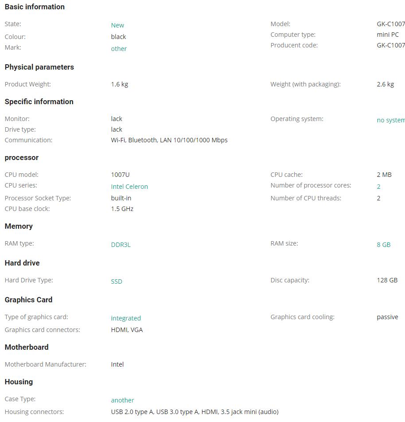The image size is (405, 422).
Task: Click the processor cores '2' link
Action: coord(378,187)
